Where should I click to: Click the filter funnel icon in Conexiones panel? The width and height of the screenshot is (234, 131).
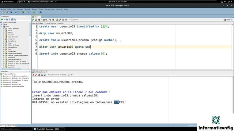pos(10,19)
